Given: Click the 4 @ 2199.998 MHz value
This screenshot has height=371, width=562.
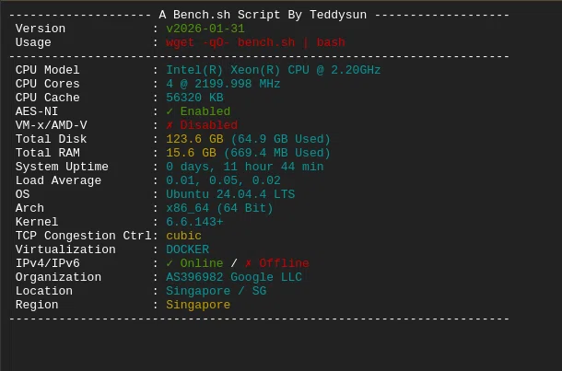Looking at the screenshot, I should [223, 84].
